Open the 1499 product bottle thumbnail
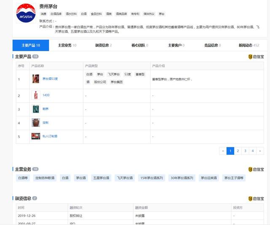The height and width of the screenshot is (225, 270). coord(36,95)
